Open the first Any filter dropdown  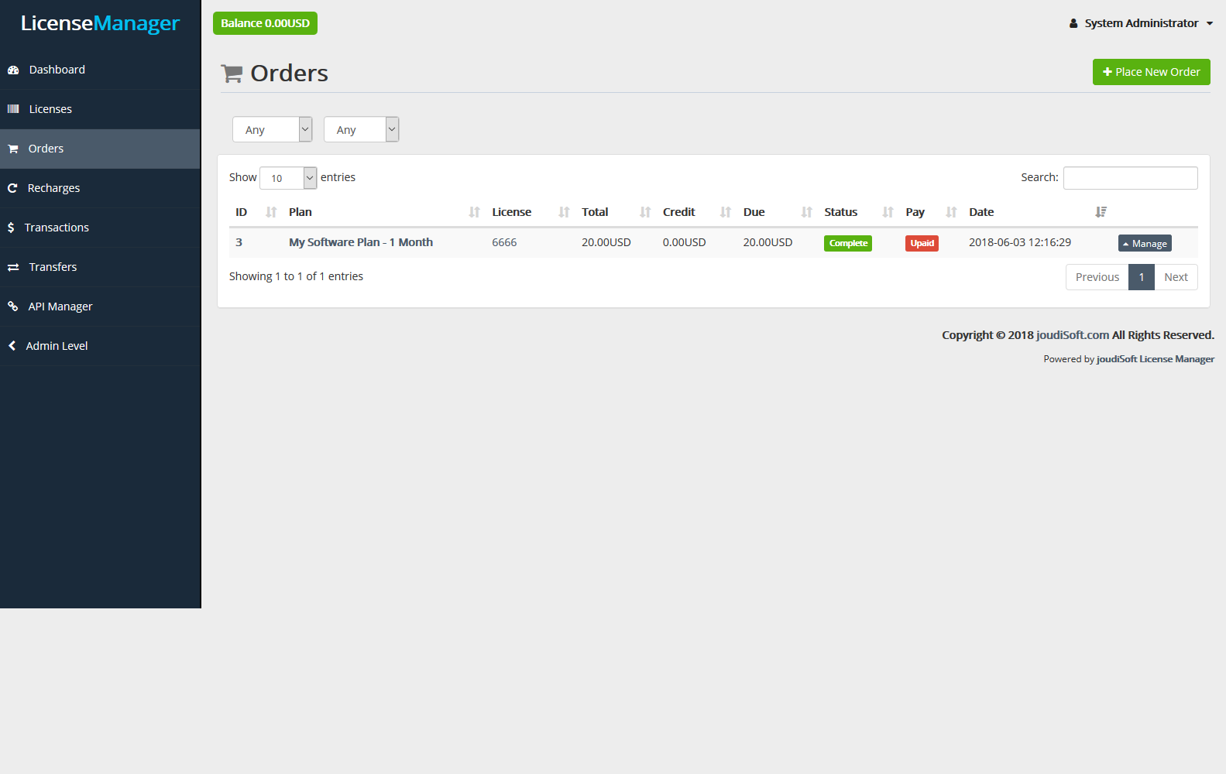[x=272, y=129]
